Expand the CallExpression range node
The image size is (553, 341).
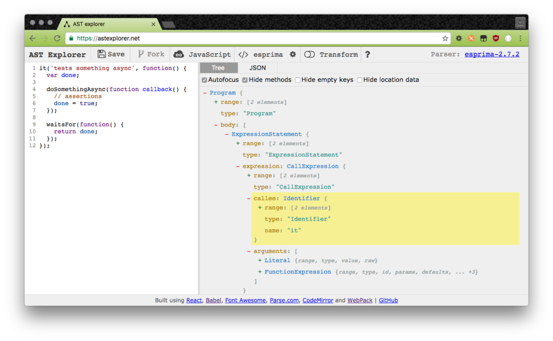coord(248,176)
